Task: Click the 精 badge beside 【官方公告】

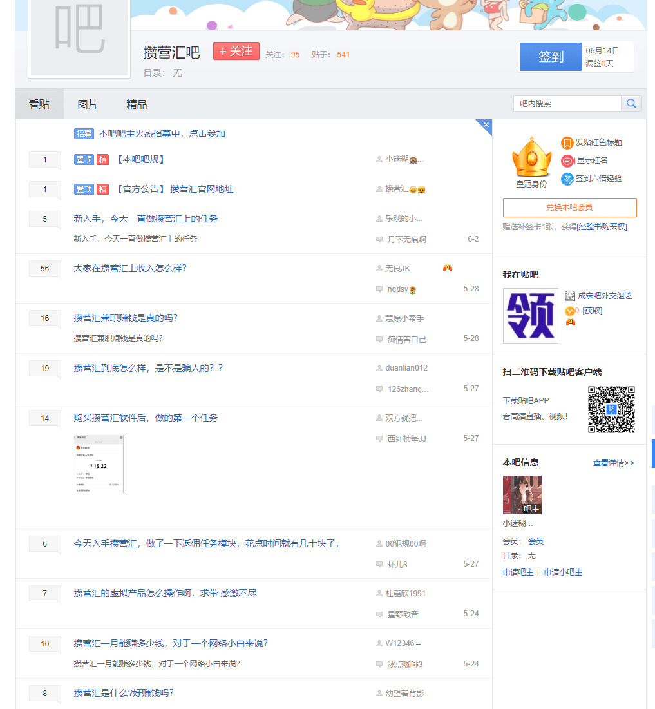Action: [x=103, y=189]
